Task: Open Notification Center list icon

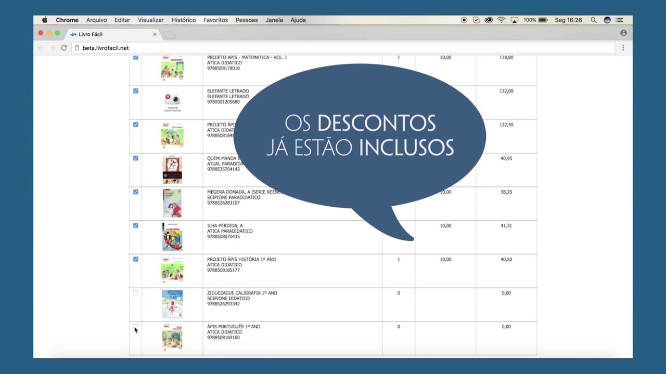Action: (619, 20)
